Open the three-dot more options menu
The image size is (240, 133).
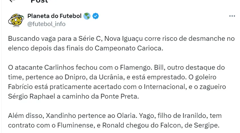(232, 16)
